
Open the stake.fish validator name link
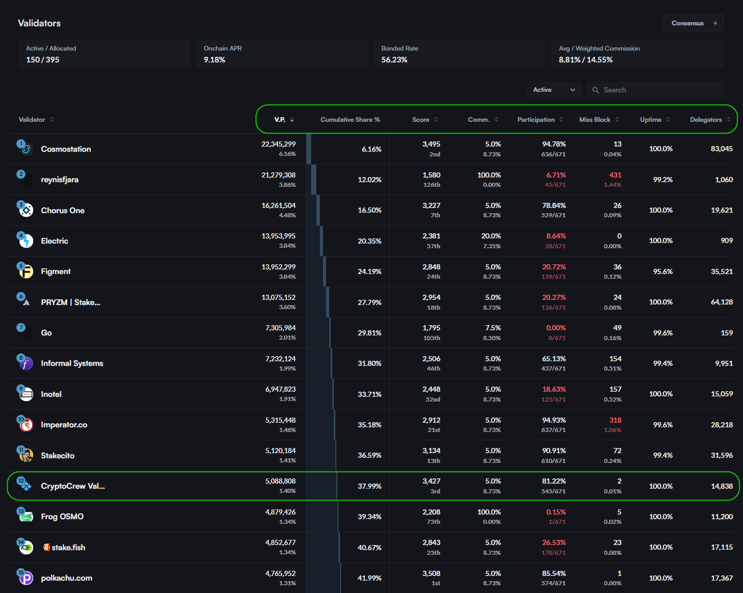[64, 548]
